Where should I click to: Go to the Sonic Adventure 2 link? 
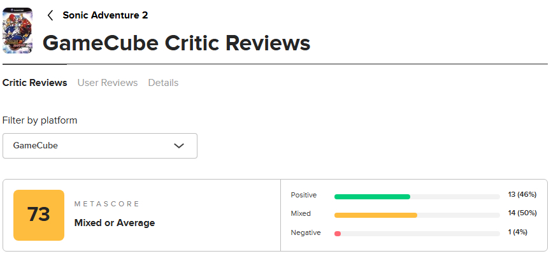105,15
